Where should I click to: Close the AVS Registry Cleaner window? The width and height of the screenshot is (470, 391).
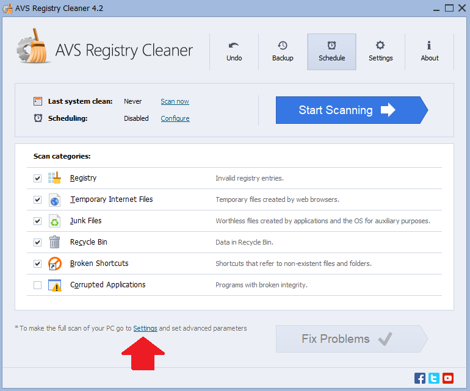(x=462, y=8)
